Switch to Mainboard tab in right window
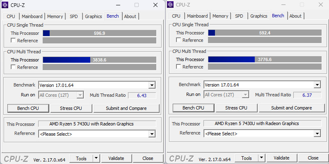The width and height of the screenshot is (329, 164). (197, 16)
